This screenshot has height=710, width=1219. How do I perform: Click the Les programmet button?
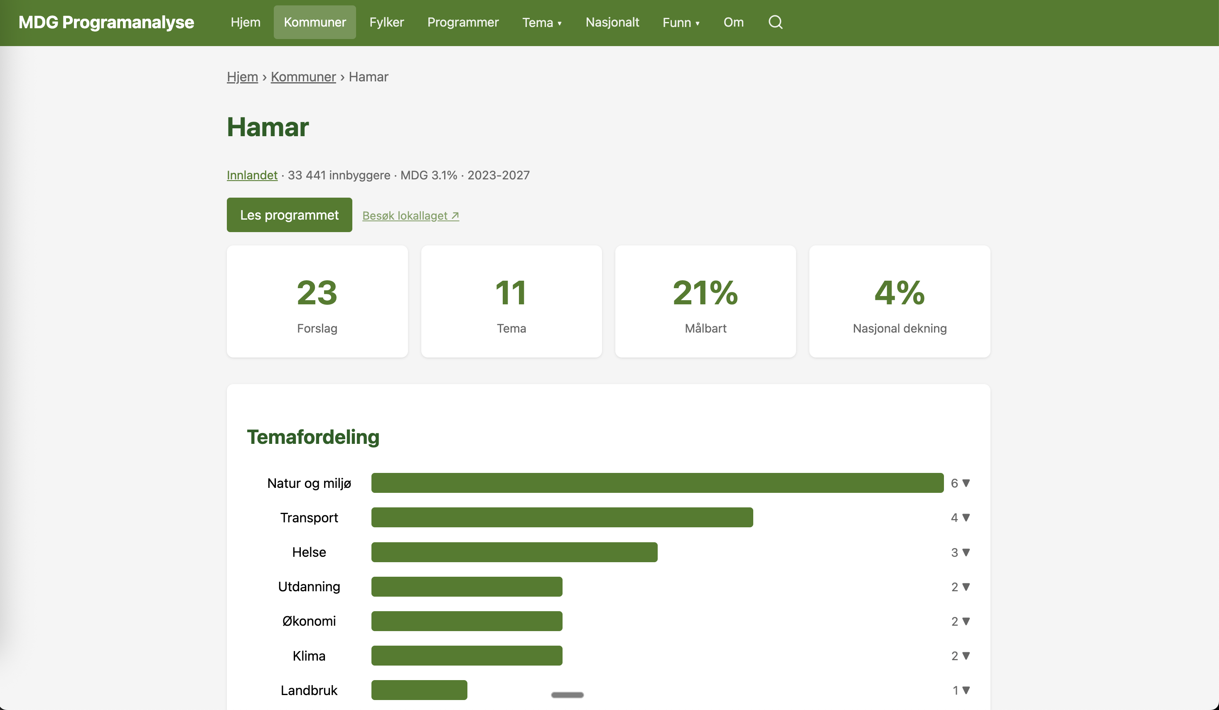(289, 215)
